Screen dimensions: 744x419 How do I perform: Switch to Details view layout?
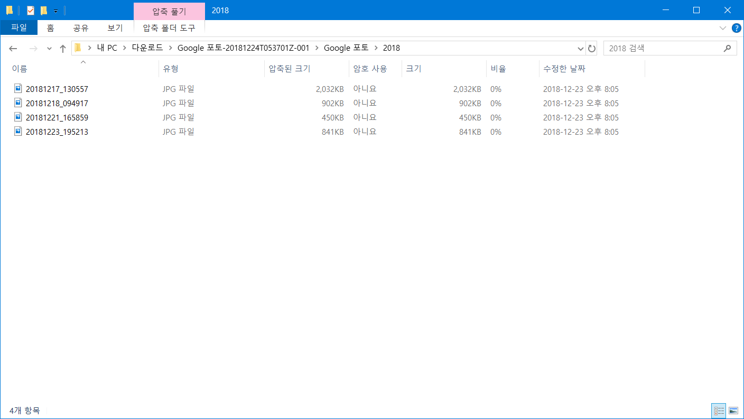719,411
